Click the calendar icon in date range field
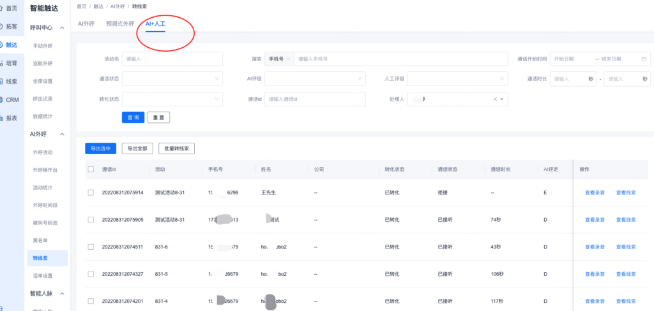 644,59
